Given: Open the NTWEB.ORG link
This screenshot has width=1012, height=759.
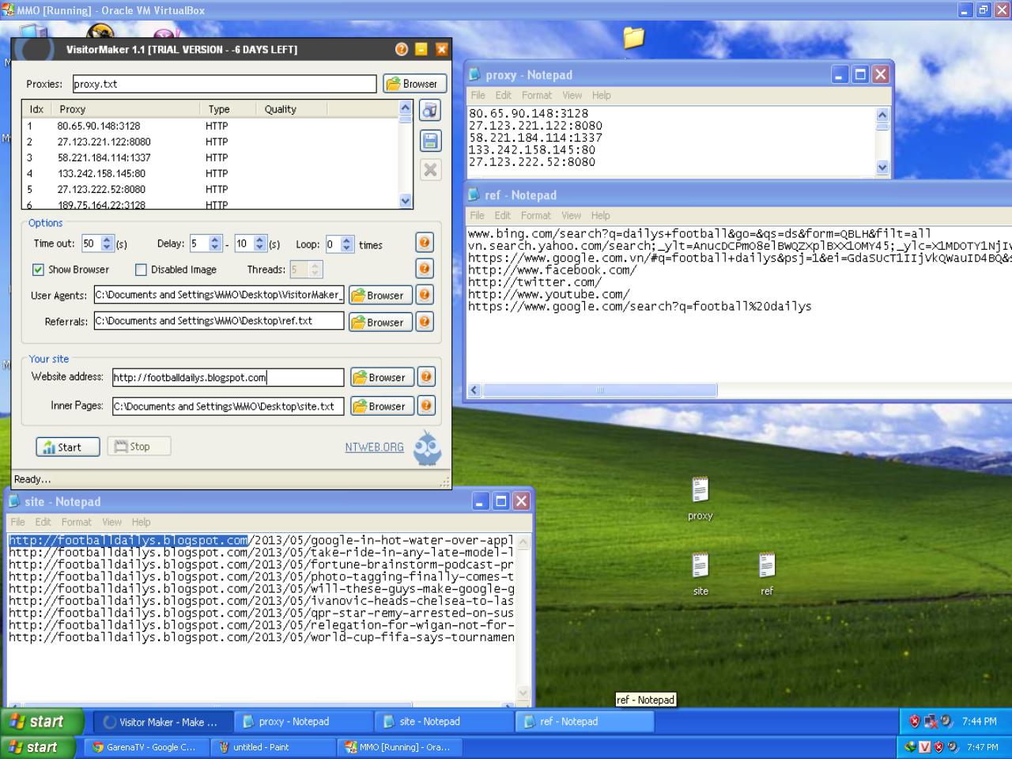Looking at the screenshot, I should tap(374, 447).
